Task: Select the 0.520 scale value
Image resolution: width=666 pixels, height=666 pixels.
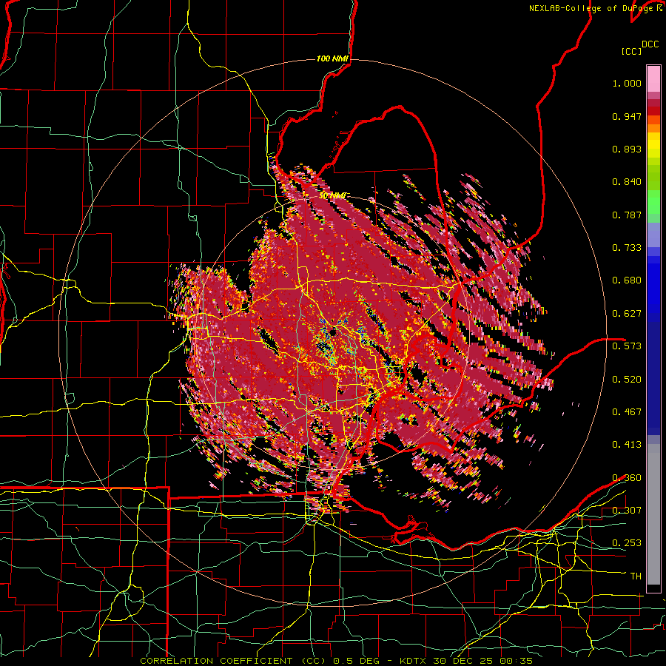Action: point(627,379)
